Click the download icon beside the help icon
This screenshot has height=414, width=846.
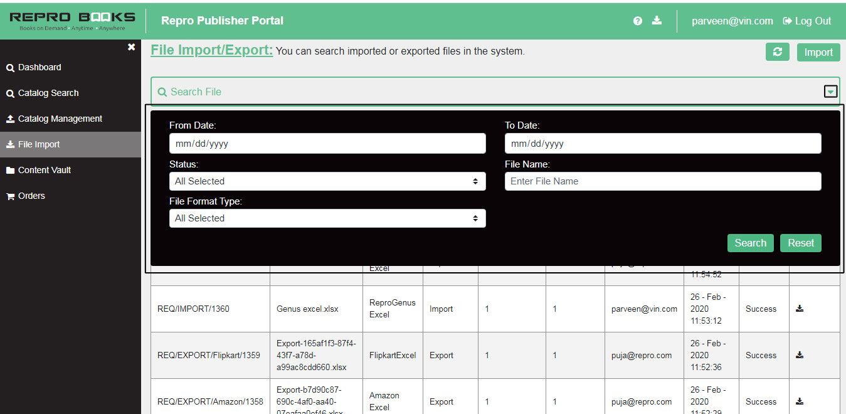coord(656,21)
